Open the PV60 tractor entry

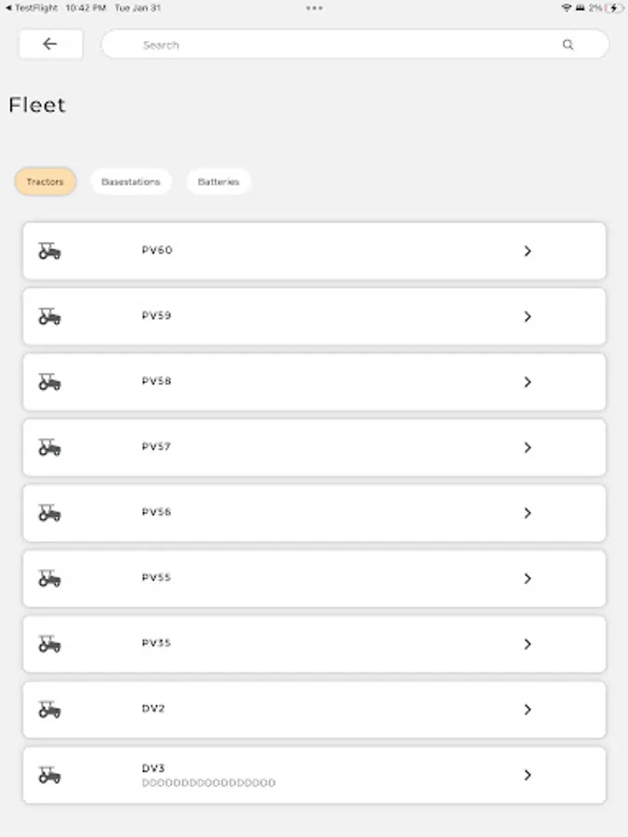pyautogui.click(x=314, y=251)
